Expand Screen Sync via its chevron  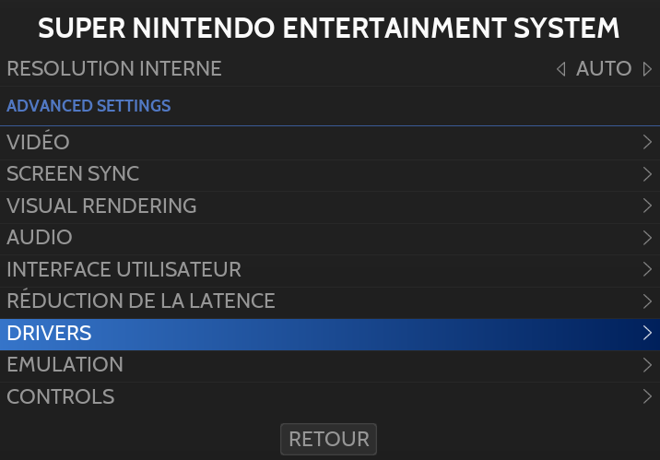647,174
